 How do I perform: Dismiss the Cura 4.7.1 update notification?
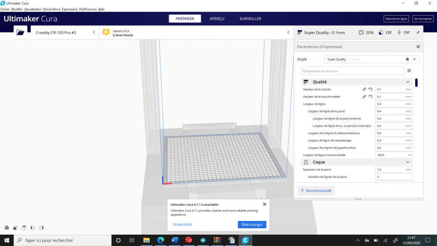(x=264, y=204)
